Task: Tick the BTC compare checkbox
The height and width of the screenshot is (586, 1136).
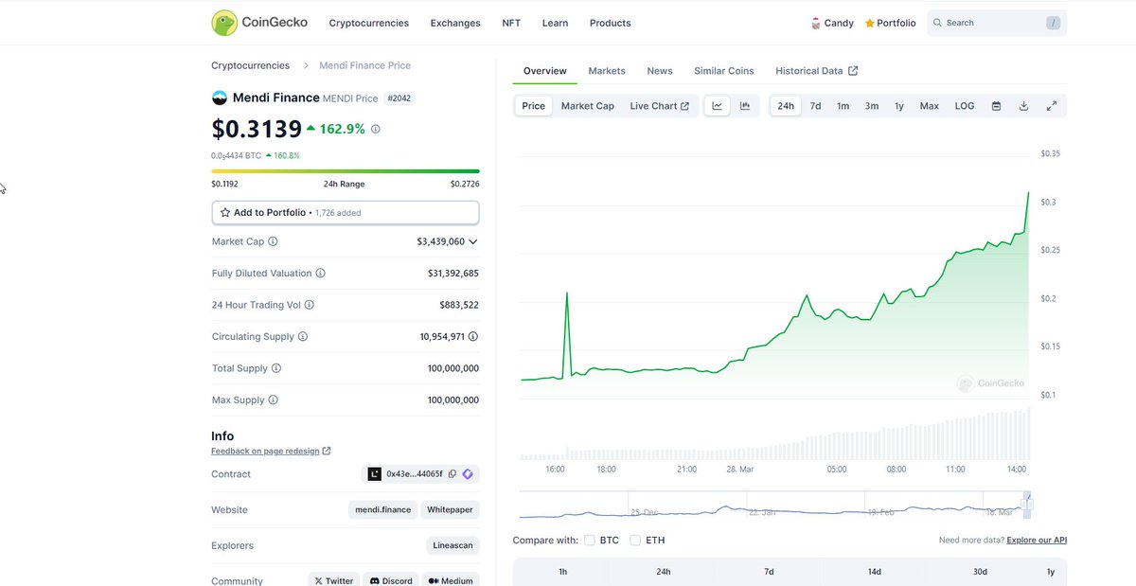Action: [x=590, y=541]
